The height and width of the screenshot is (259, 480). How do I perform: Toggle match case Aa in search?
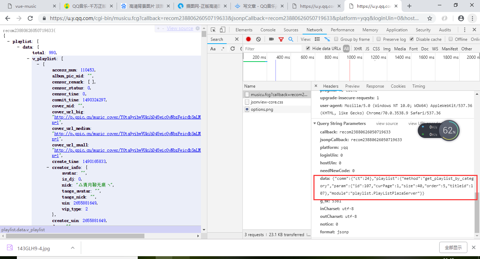[213, 49]
